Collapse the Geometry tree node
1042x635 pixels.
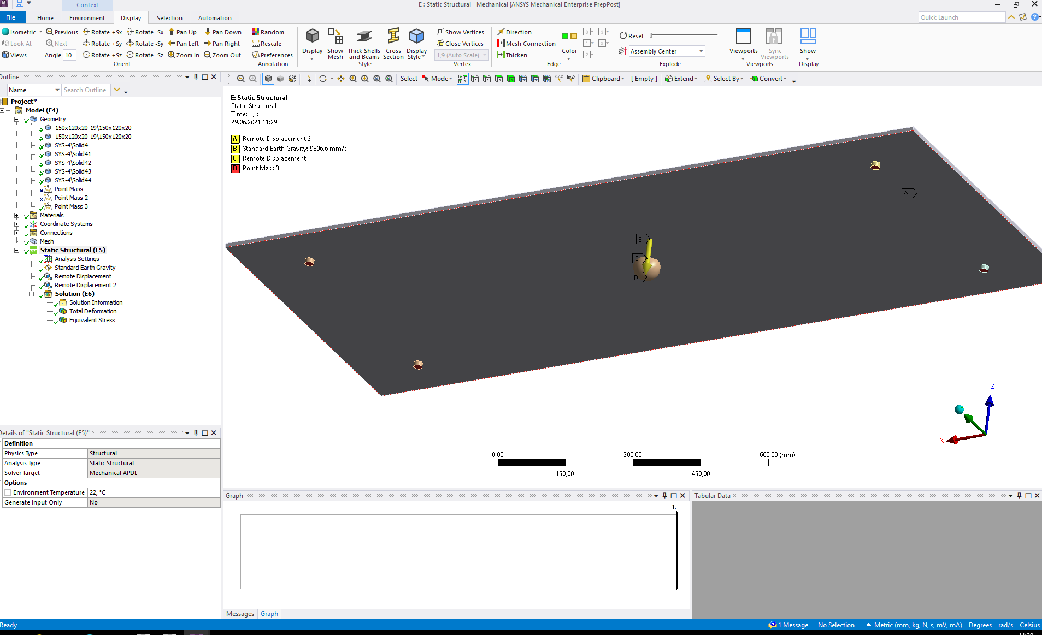coord(16,119)
